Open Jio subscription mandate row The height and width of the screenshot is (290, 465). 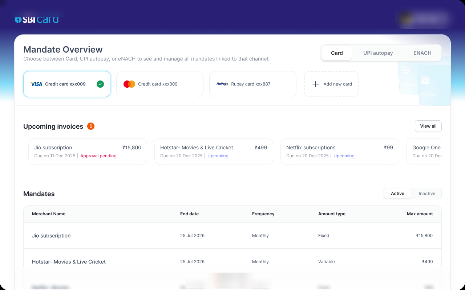coord(232,236)
